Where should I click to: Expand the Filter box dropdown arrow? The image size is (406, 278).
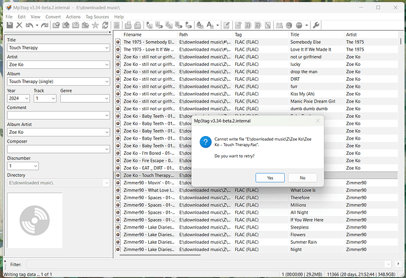click(388, 264)
